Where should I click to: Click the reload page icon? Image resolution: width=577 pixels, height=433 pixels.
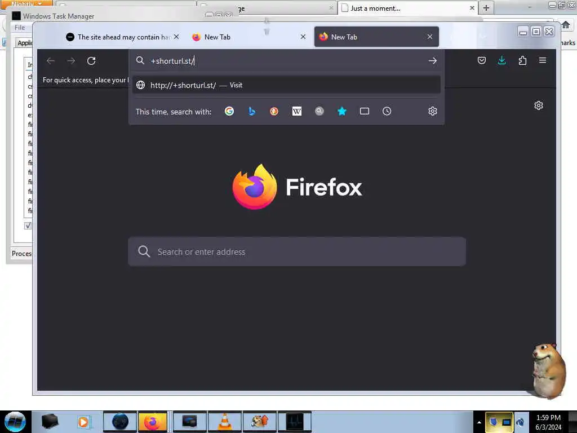(91, 61)
